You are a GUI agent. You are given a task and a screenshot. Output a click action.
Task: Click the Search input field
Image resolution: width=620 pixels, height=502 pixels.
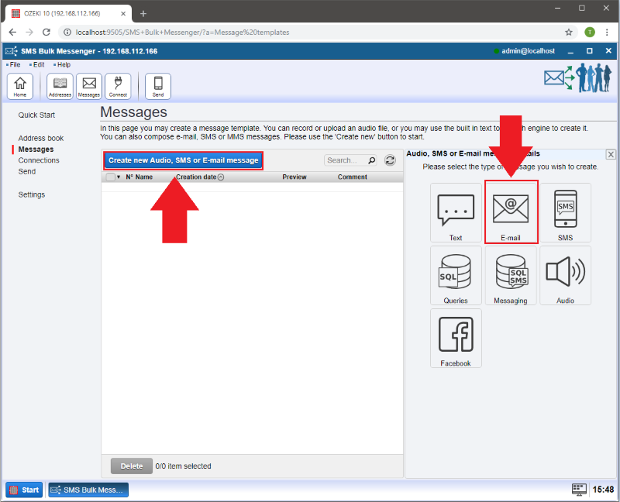point(345,160)
